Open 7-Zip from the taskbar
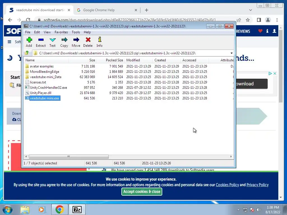The height and width of the screenshot is (215, 287). click(77, 209)
